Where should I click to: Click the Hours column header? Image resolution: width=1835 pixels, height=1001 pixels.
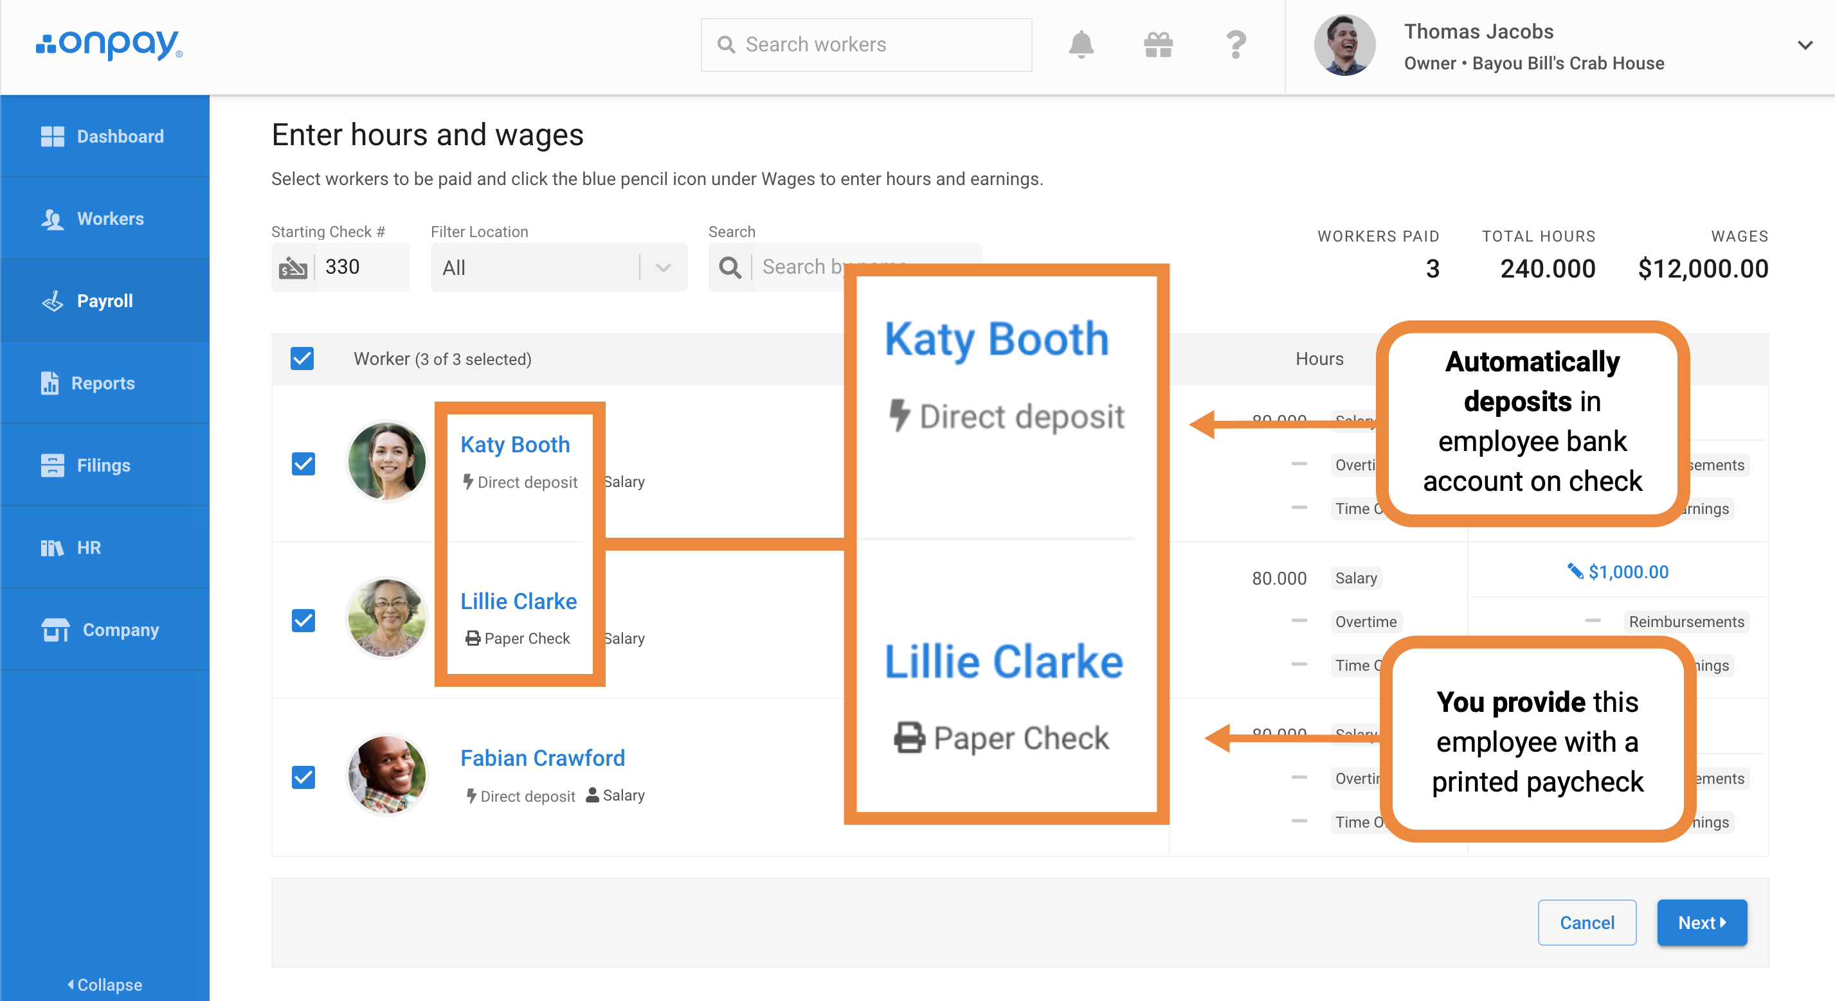click(1319, 358)
